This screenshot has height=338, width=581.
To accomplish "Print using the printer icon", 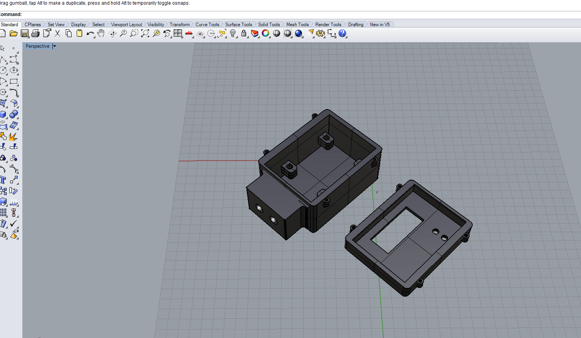I will point(36,34).
